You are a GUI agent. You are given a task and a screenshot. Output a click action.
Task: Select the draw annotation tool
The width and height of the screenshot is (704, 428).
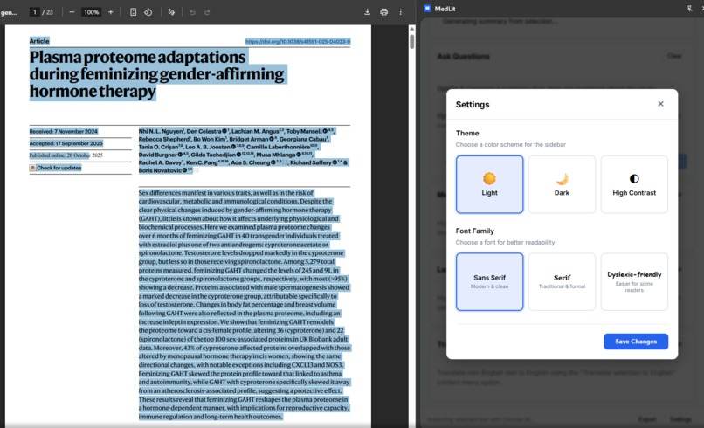pos(171,12)
